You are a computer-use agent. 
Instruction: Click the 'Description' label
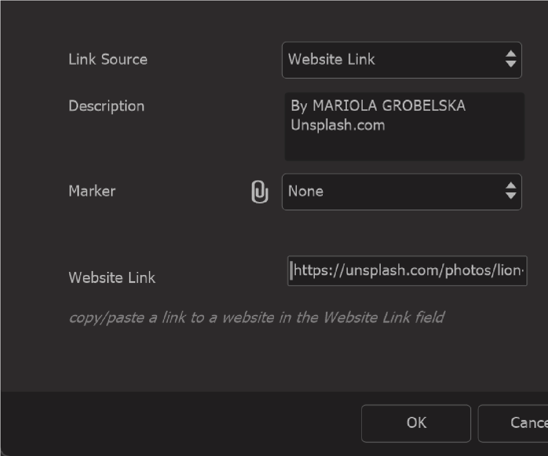[106, 106]
